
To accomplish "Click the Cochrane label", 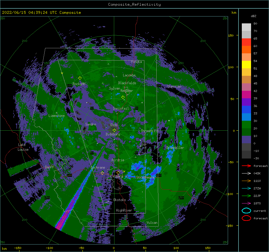I will pyautogui.click(x=98, y=168).
